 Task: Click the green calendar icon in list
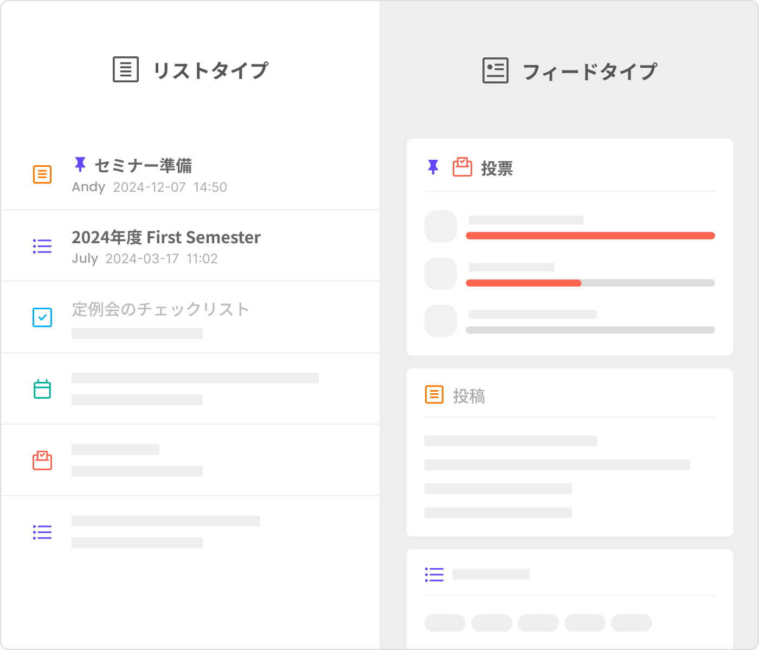(42, 389)
